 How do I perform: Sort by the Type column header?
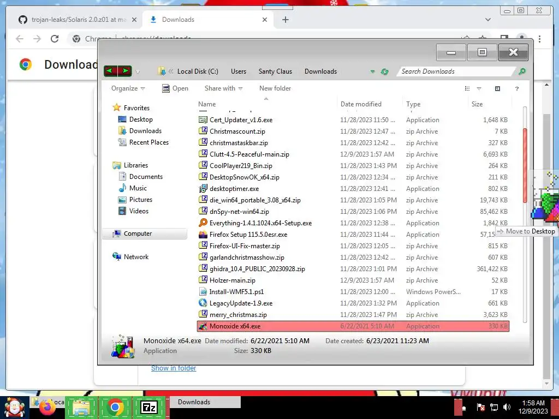coord(413,104)
